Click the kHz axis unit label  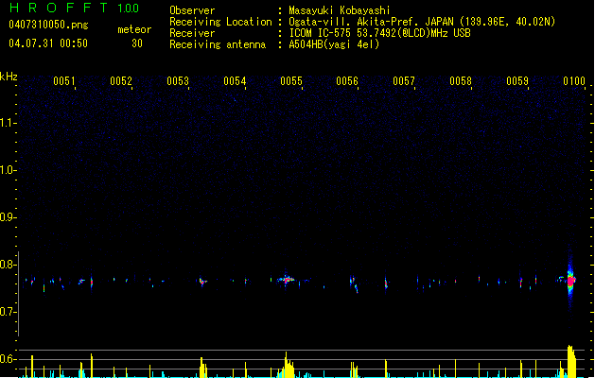click(9, 77)
